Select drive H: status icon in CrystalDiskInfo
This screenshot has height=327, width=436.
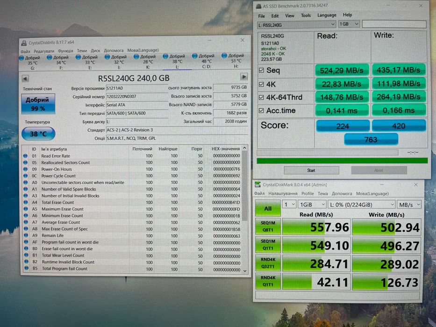224,56
